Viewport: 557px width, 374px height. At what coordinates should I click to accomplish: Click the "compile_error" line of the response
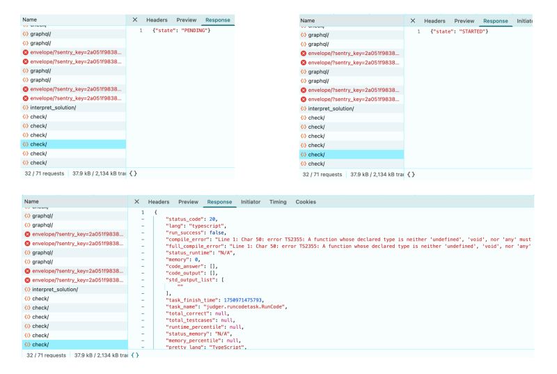[x=348, y=240]
